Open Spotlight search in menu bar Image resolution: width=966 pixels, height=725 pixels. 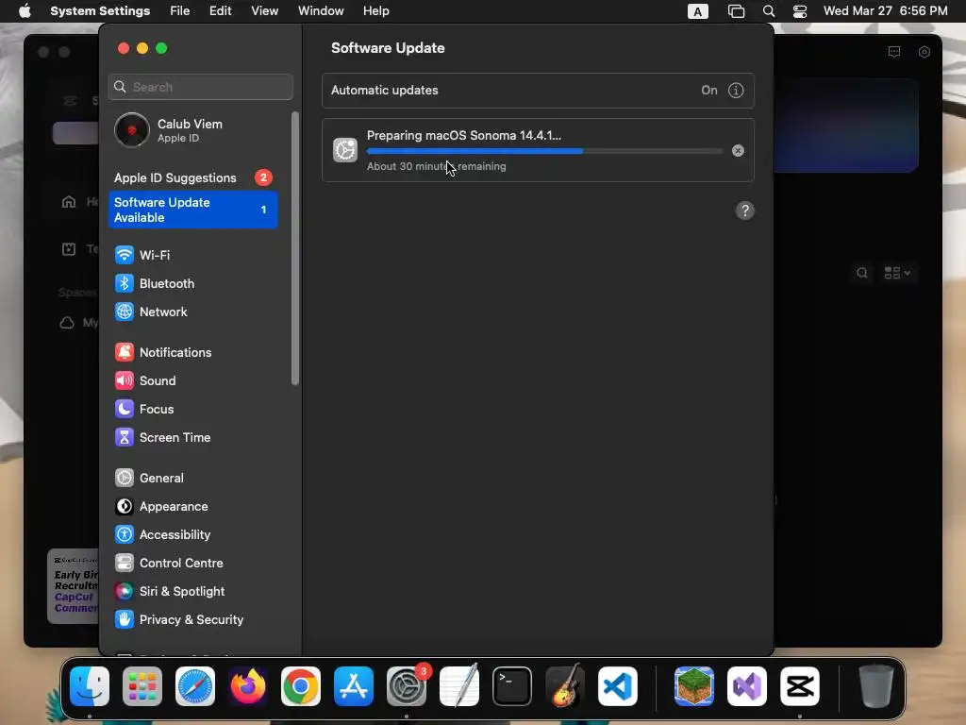coord(768,11)
